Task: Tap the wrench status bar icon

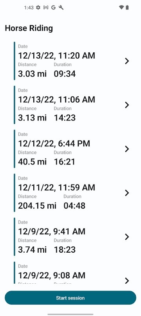Action: click(x=61, y=7)
